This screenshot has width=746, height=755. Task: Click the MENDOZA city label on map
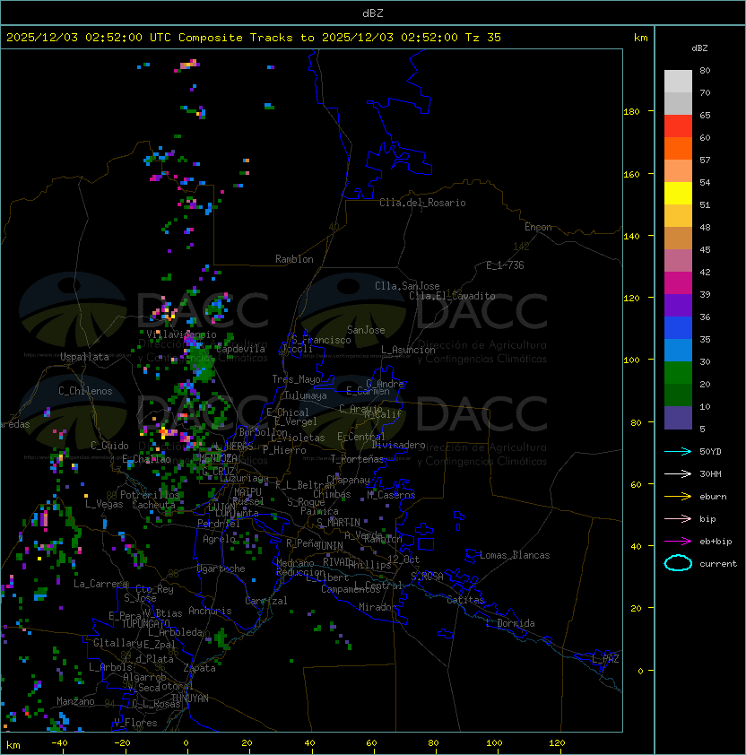click(218, 457)
